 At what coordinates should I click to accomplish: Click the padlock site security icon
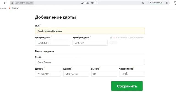[x=12, y=3]
